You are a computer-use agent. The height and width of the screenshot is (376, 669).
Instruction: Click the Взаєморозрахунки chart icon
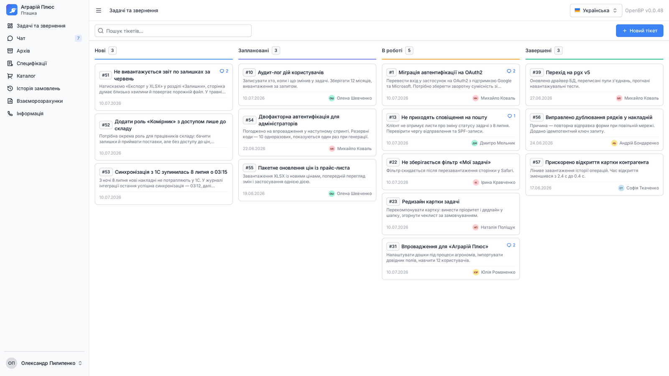pos(10,101)
